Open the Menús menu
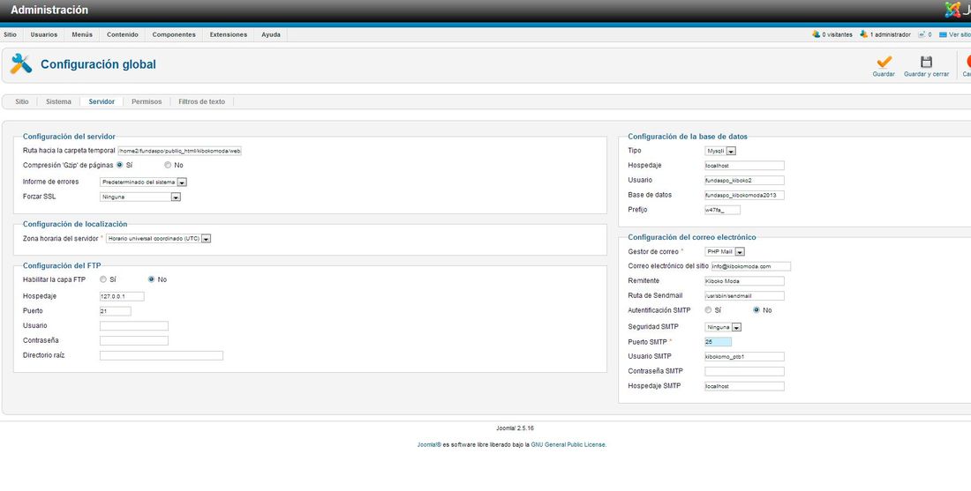 pos(82,34)
